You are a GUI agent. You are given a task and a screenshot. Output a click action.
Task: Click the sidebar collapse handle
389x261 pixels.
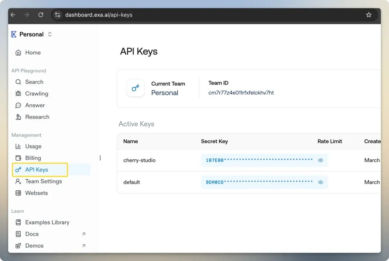(100, 158)
